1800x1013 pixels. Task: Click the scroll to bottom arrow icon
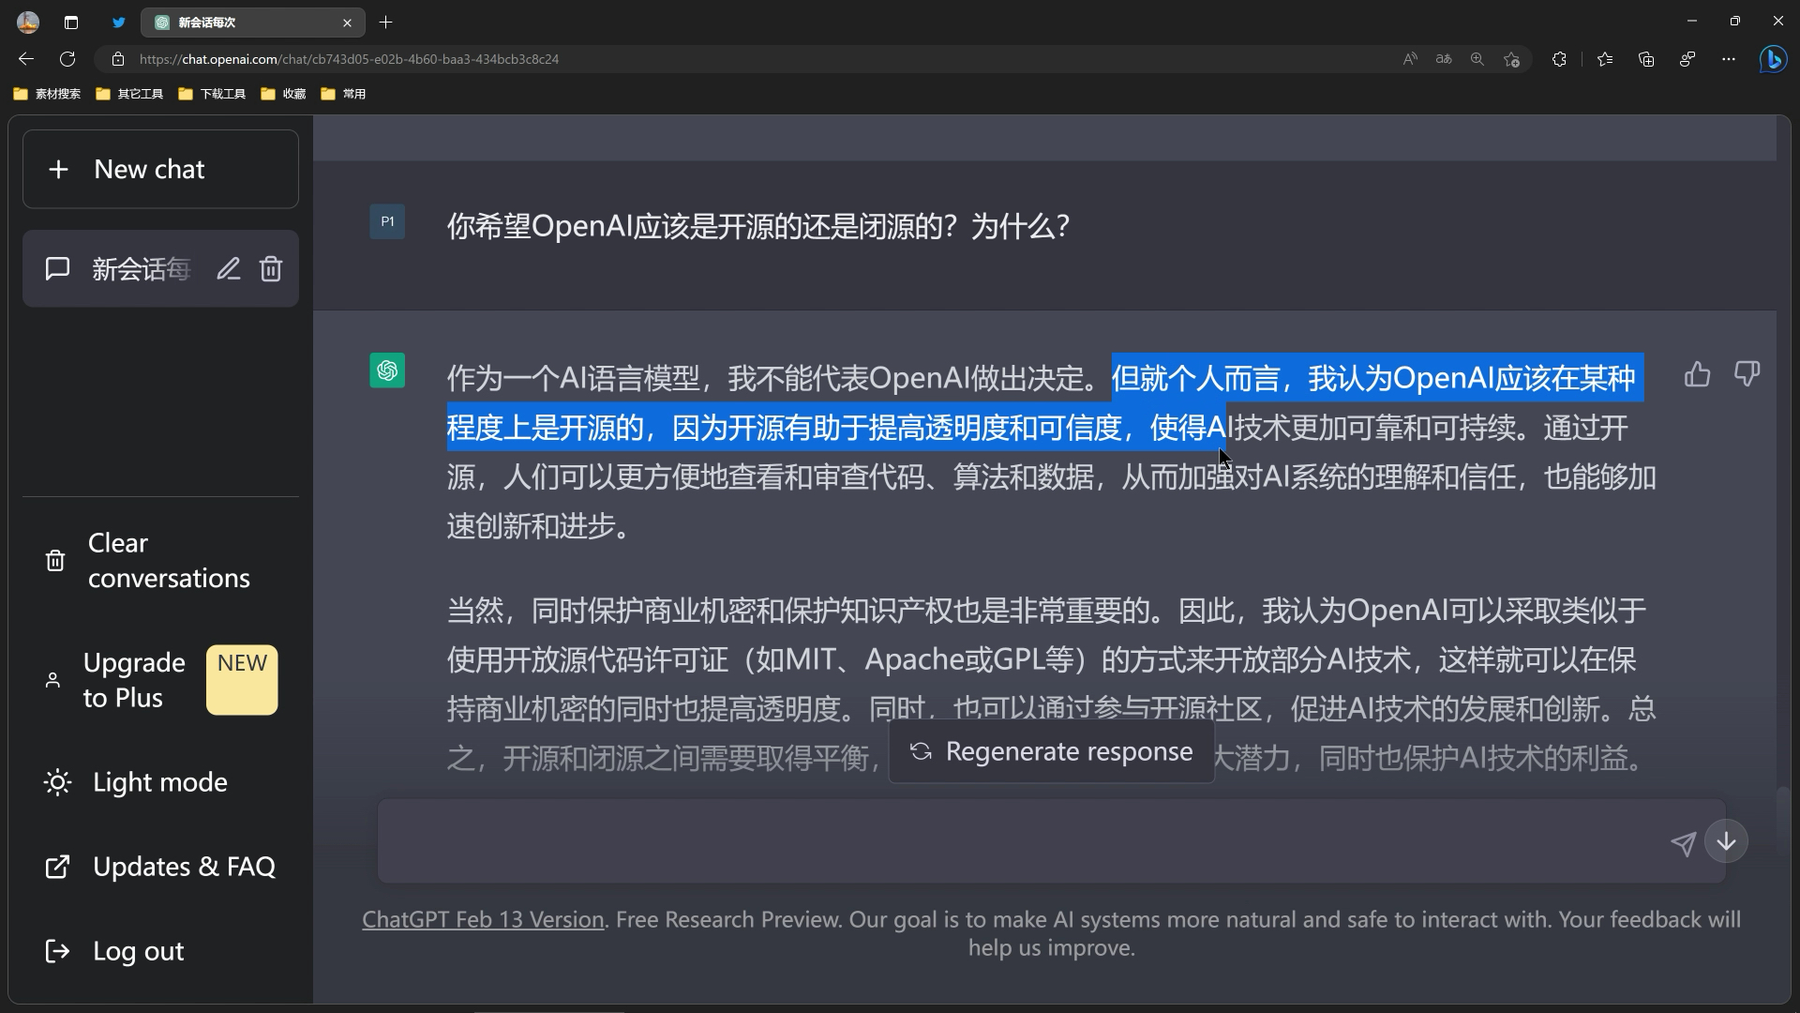(1727, 841)
